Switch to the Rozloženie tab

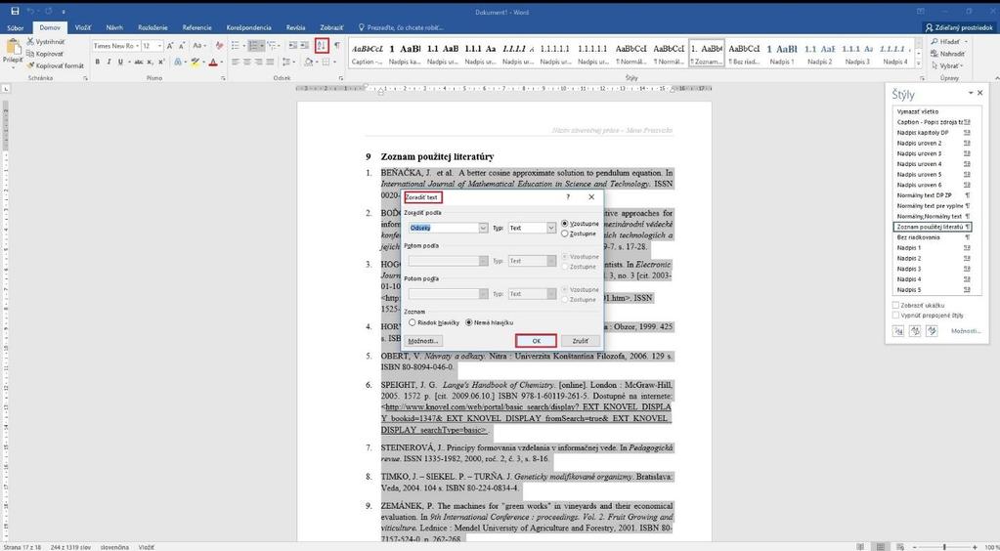[153, 27]
